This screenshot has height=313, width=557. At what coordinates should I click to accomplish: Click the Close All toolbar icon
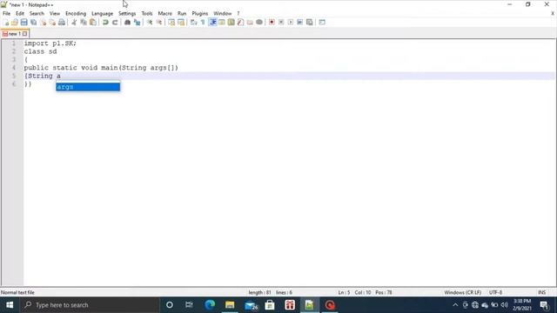52,23
